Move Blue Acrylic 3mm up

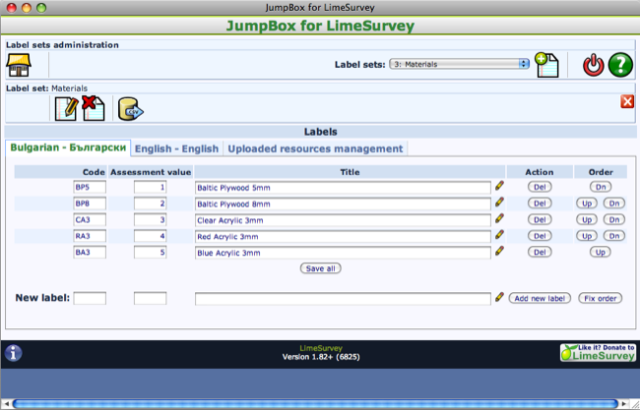(601, 253)
